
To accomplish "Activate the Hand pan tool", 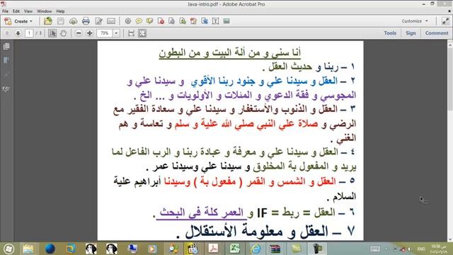I will coord(63,33).
